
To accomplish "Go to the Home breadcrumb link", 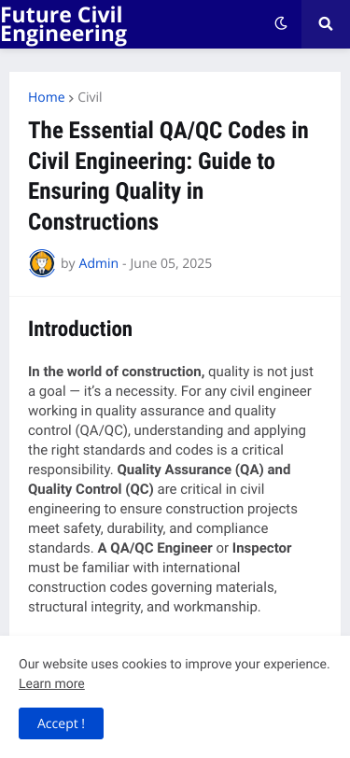I will pos(47,97).
